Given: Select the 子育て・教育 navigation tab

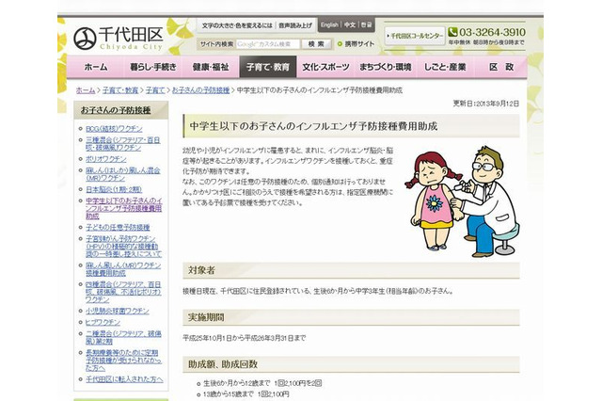Looking at the screenshot, I should tap(268, 67).
